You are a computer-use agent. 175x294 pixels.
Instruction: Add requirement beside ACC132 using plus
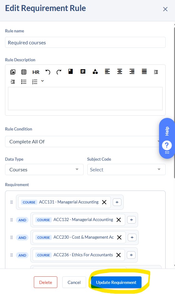[131, 220]
